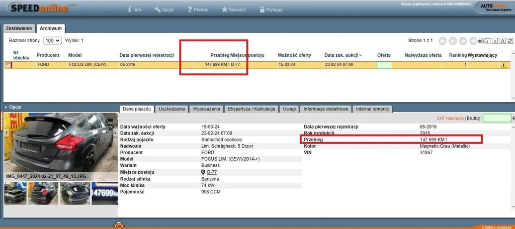Click the map pin icon beside D-77
515x229 pixels.
coord(203,172)
